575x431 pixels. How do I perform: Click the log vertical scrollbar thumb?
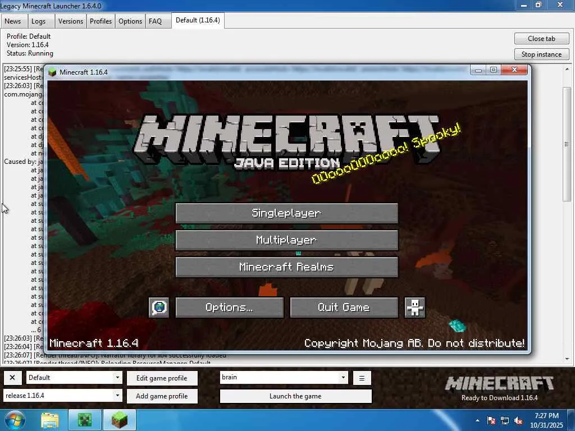click(567, 144)
